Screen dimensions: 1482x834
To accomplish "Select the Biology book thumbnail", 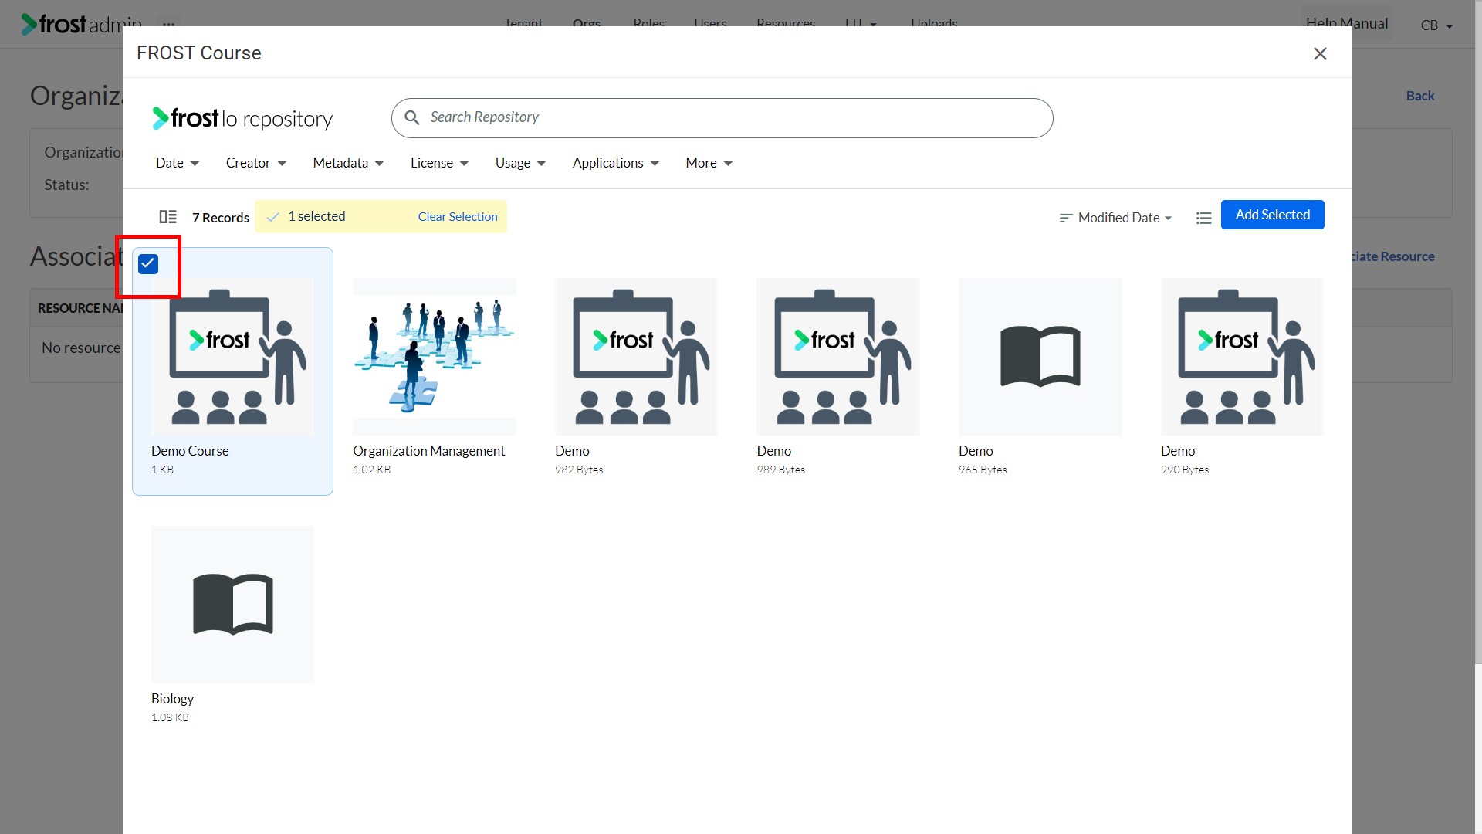I will (x=232, y=605).
